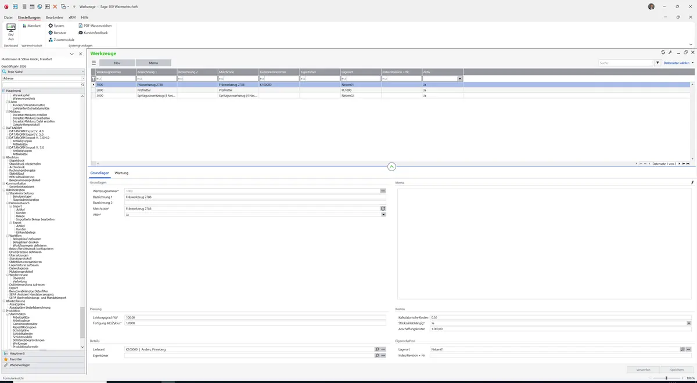Screen dimensions: 697x383
Task: Click the Memo button
Action: pyautogui.click(x=154, y=63)
